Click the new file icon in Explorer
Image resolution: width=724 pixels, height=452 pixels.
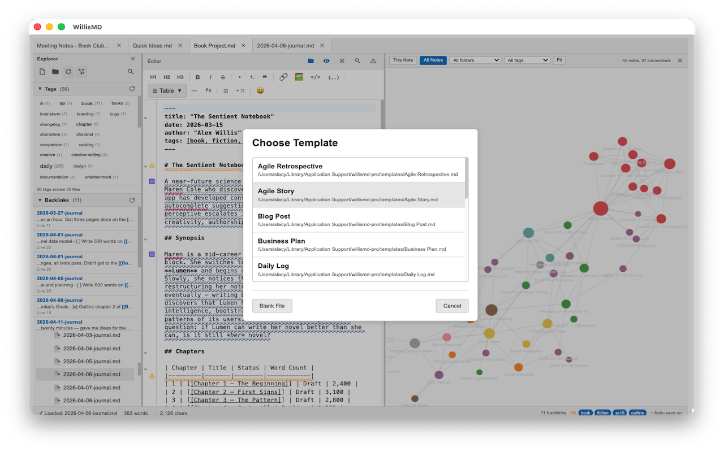point(42,72)
